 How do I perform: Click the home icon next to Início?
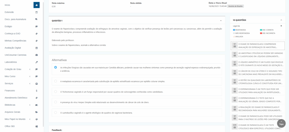[36, 5]
